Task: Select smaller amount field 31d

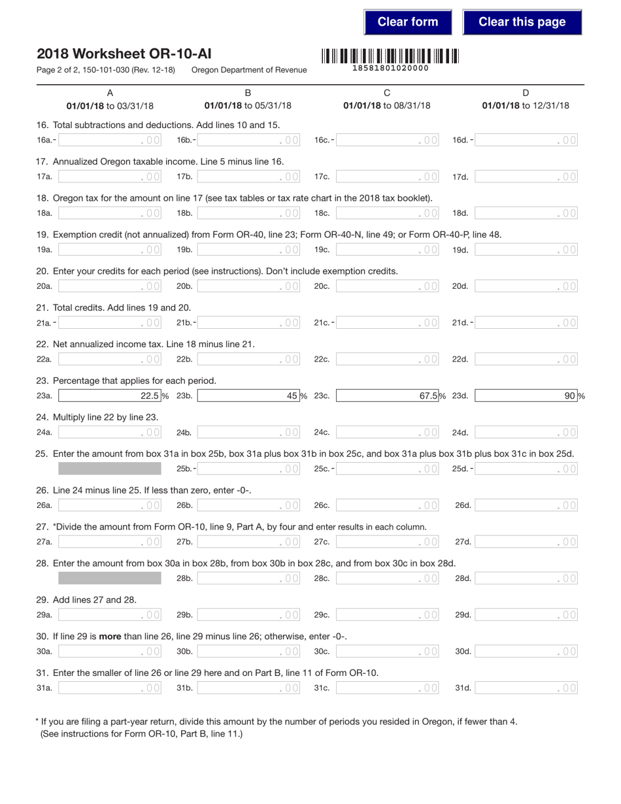Action: (x=526, y=687)
